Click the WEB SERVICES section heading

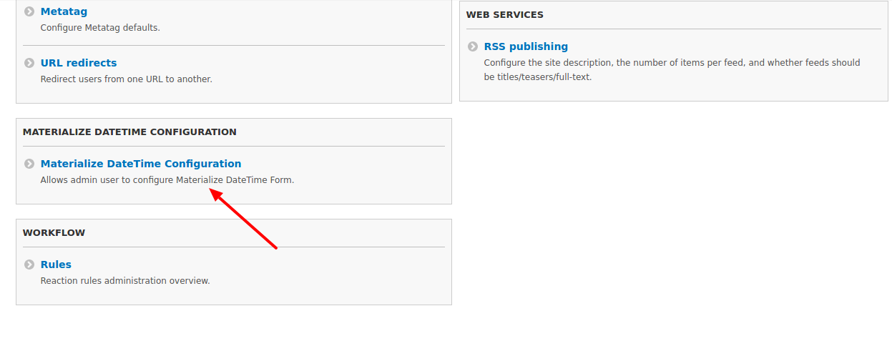point(505,14)
